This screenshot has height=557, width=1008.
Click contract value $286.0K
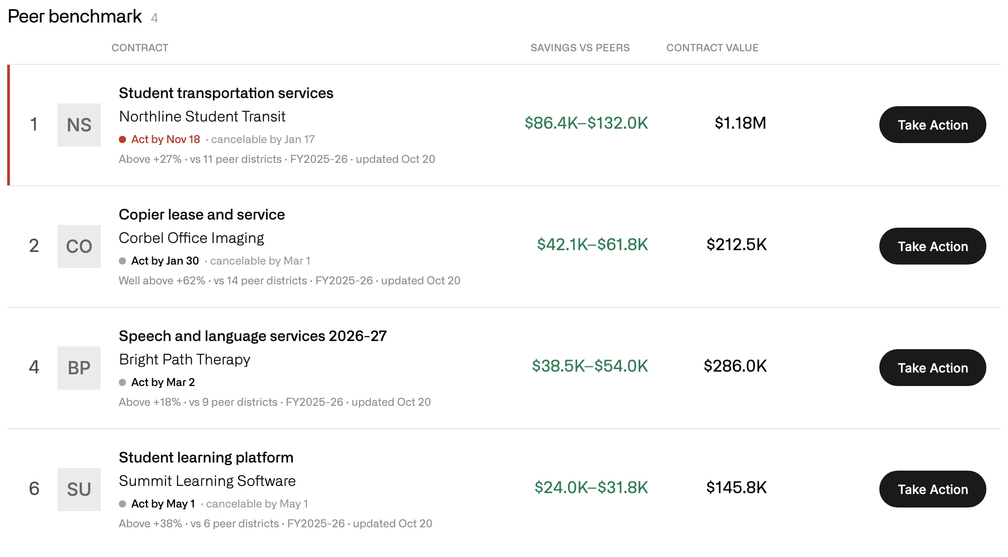pyautogui.click(x=735, y=366)
